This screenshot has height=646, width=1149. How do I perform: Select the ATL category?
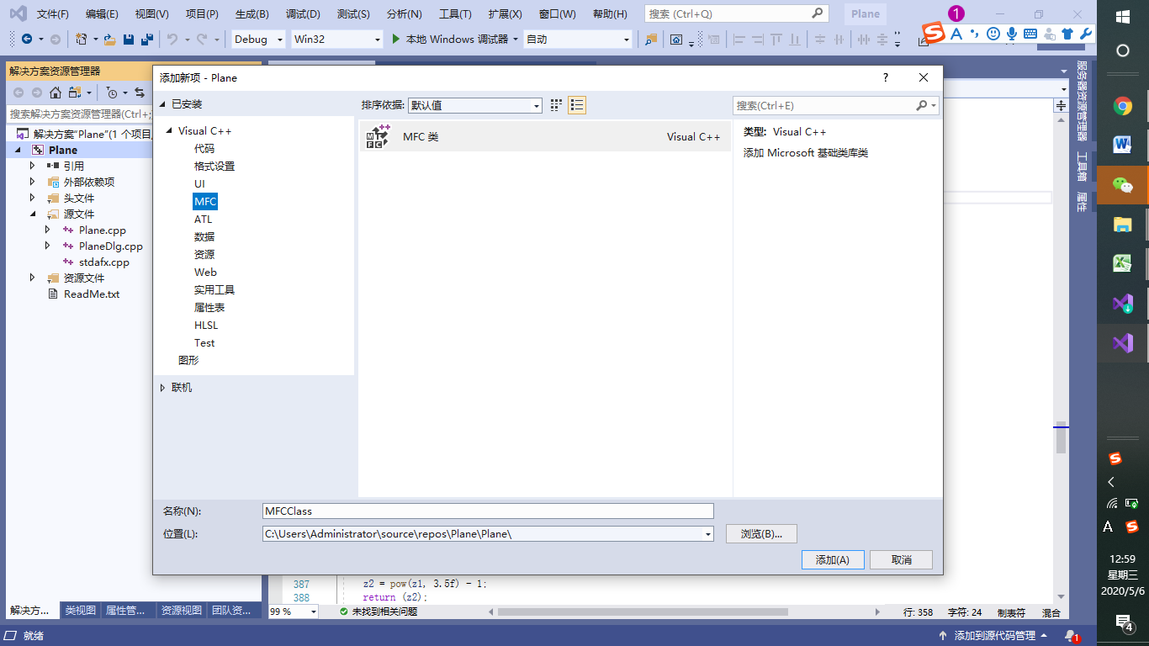pyautogui.click(x=204, y=220)
